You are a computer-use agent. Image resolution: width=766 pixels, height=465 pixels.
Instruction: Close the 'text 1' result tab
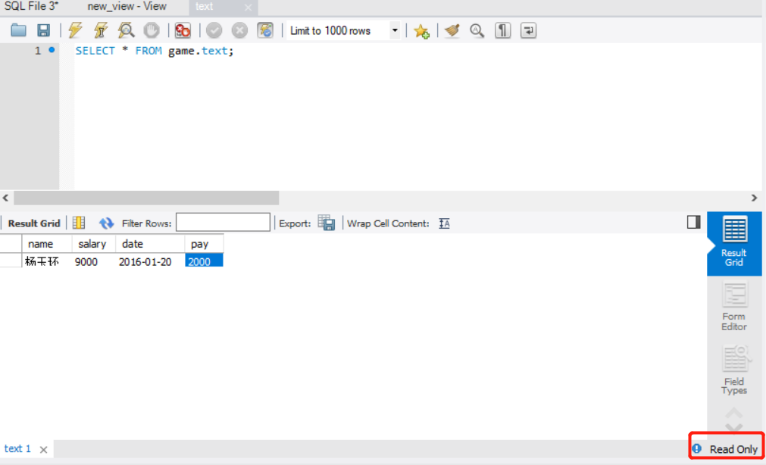click(43, 449)
